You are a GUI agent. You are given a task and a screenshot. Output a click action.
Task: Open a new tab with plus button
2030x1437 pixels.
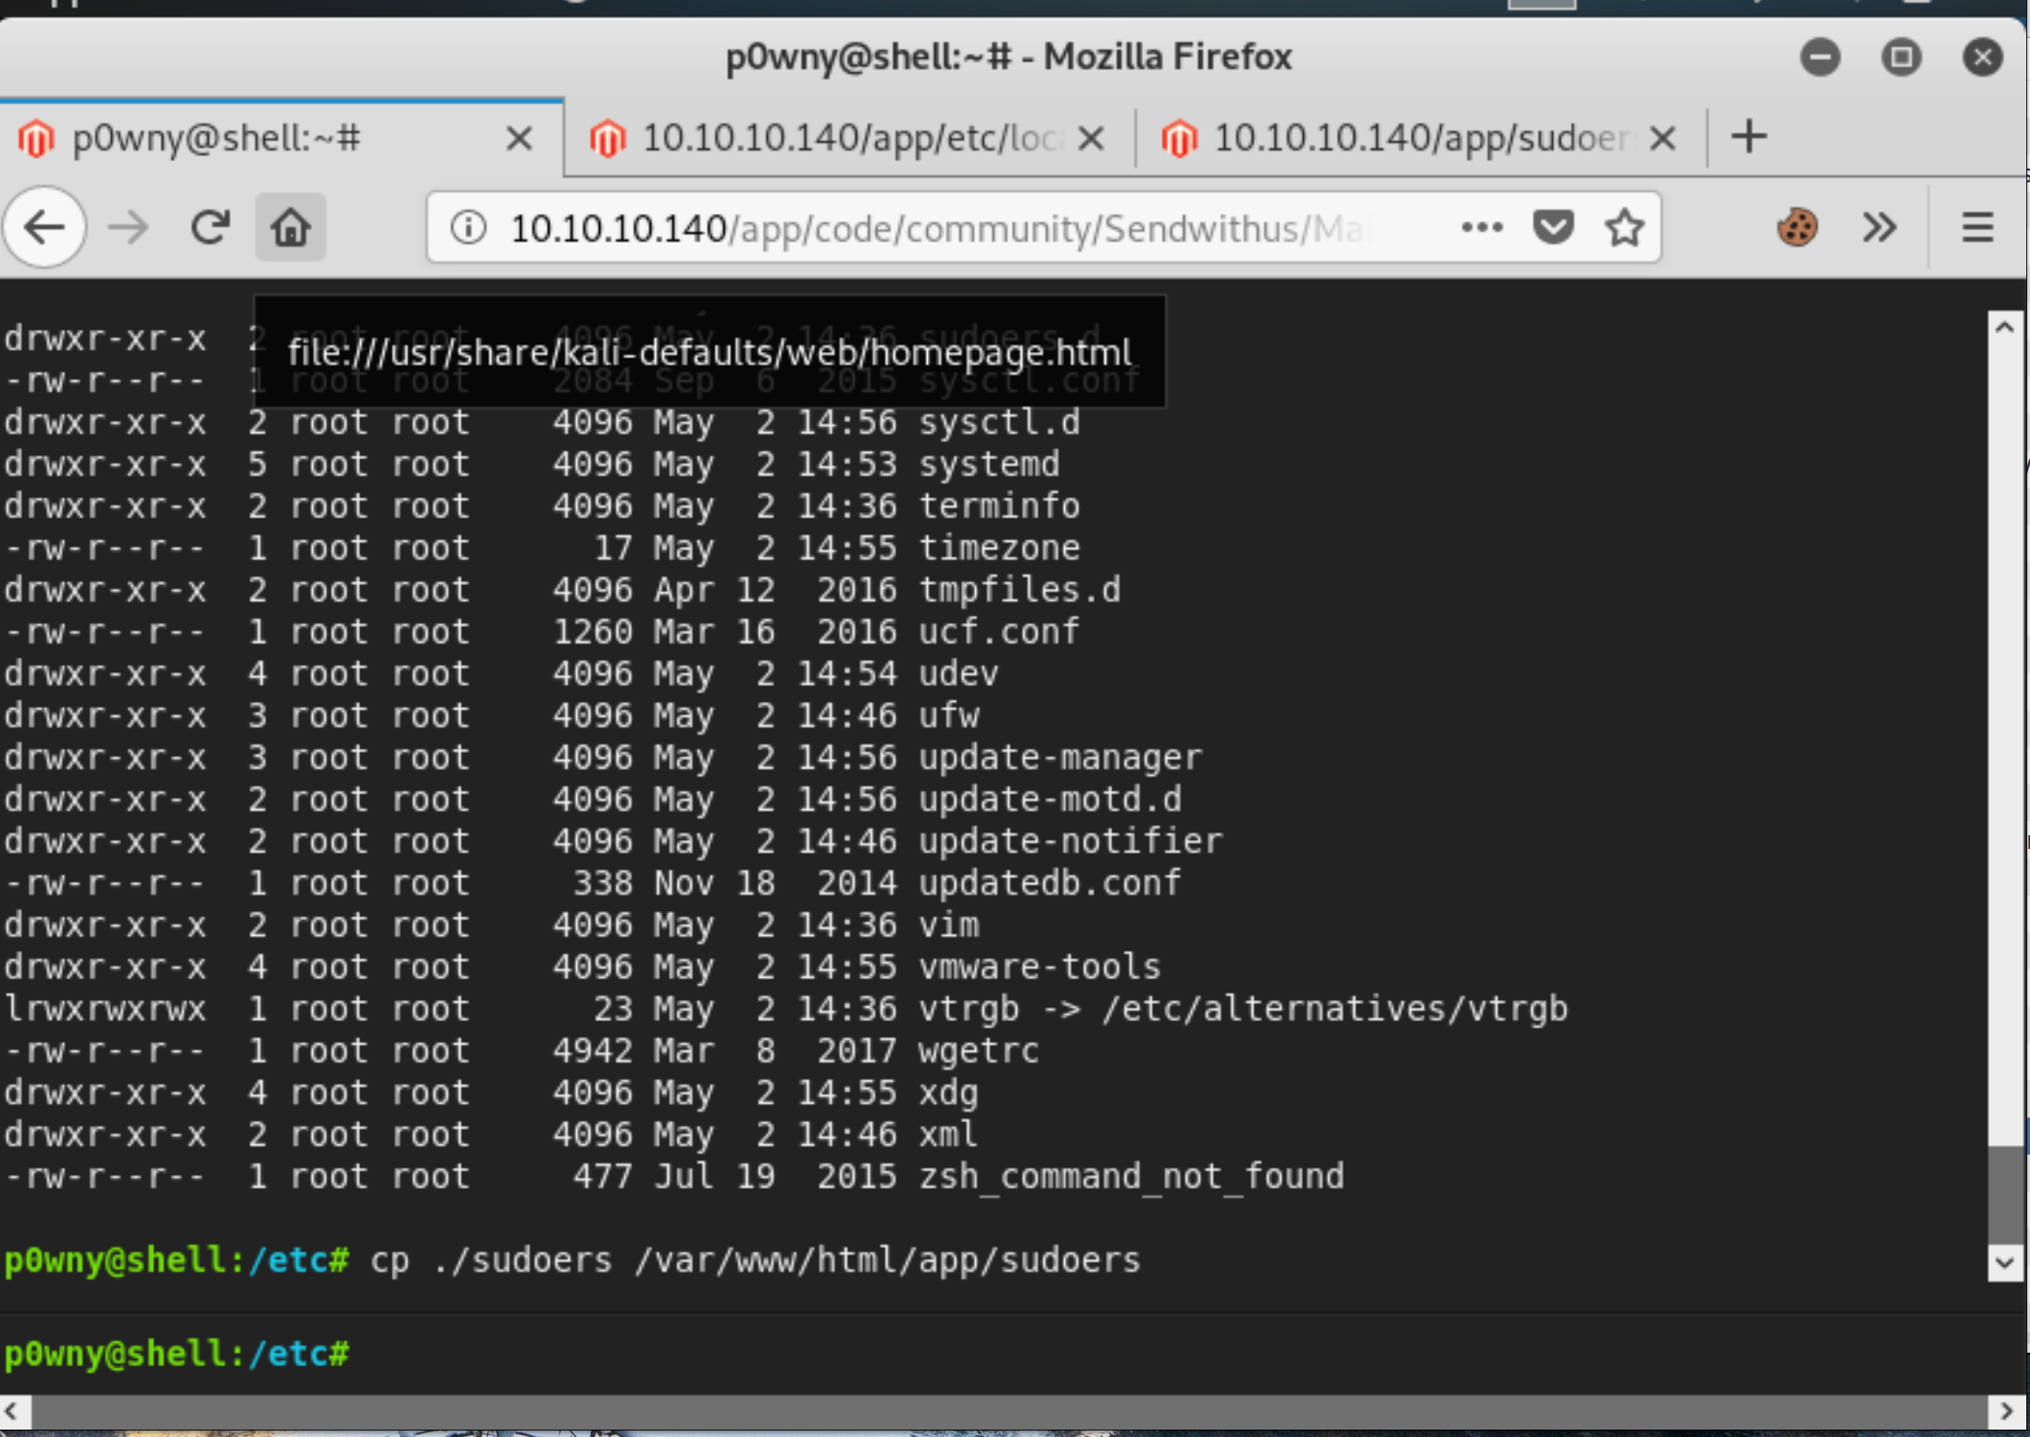pyautogui.click(x=1748, y=137)
